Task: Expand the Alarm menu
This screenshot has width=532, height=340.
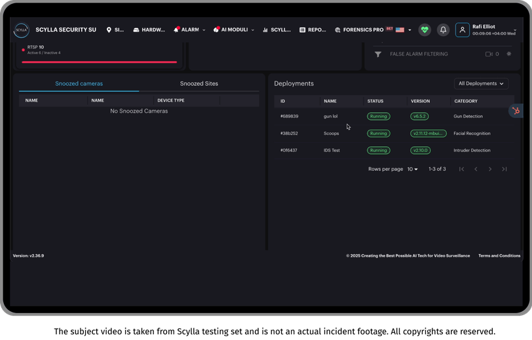Action: pos(189,30)
